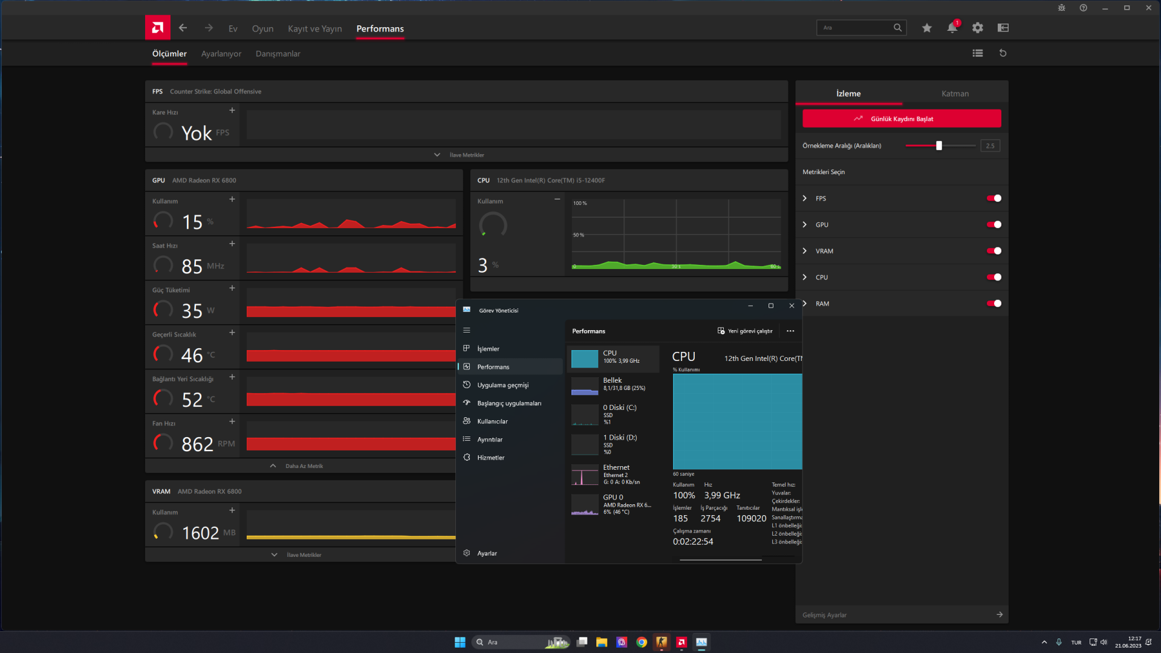
Task: Expand the CPU metrics section chevron
Action: (804, 278)
